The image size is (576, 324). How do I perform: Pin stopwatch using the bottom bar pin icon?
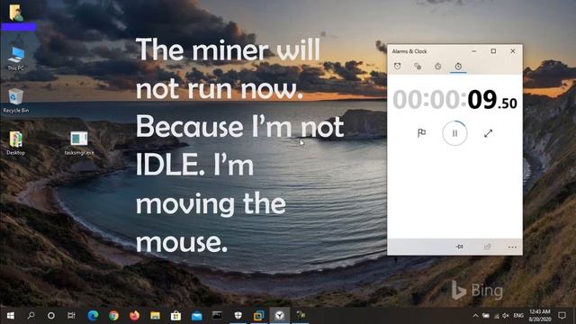point(459,247)
